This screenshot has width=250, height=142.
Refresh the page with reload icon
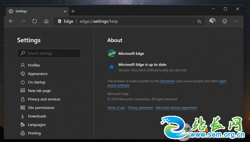click(x=34, y=21)
